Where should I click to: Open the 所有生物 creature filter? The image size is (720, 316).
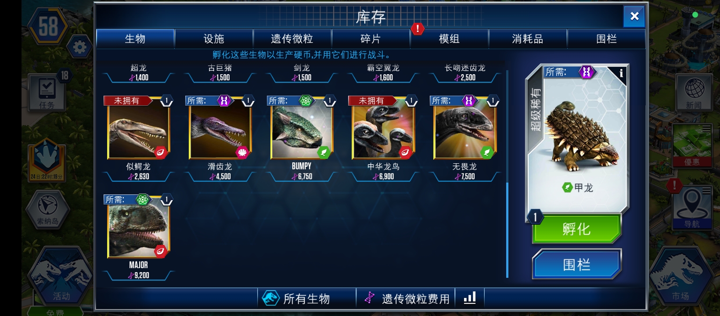306,298
